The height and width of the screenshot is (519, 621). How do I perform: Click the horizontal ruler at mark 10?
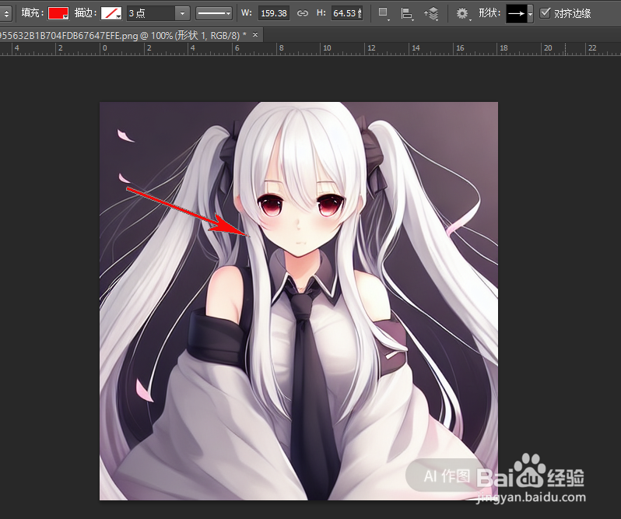click(x=327, y=48)
